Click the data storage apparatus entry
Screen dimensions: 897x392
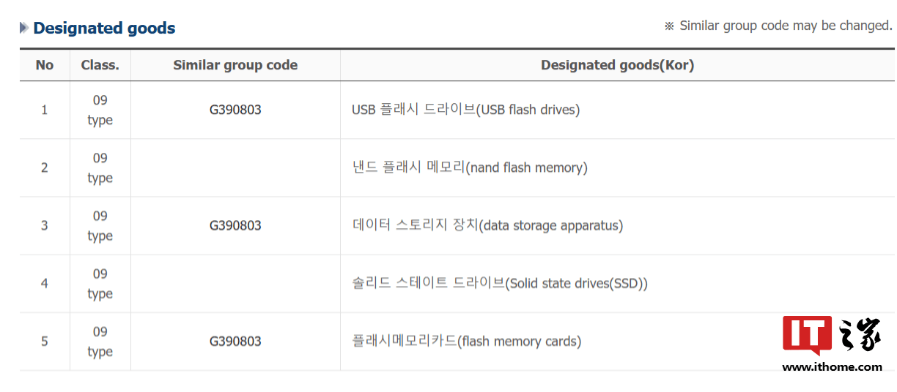[487, 225]
